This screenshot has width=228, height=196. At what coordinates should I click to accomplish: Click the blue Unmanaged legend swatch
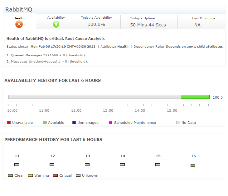(x=74, y=123)
